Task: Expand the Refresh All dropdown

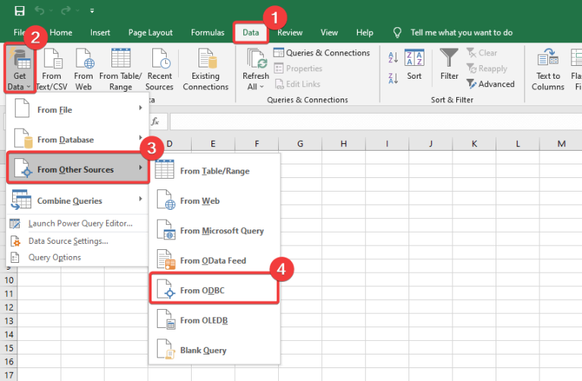Action: [x=255, y=86]
